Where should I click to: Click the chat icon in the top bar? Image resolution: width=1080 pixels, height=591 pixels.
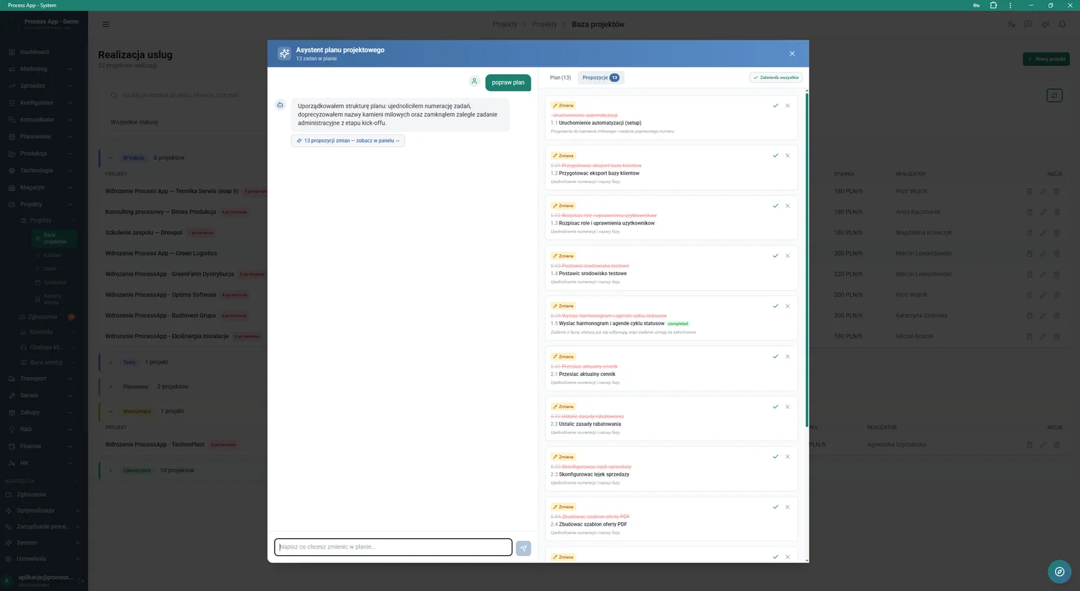[1028, 24]
